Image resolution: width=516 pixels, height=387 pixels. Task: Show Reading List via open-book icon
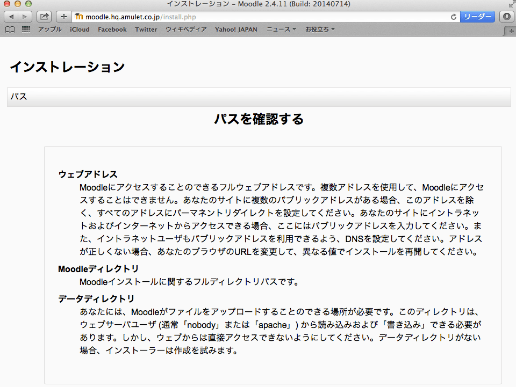coord(10,30)
